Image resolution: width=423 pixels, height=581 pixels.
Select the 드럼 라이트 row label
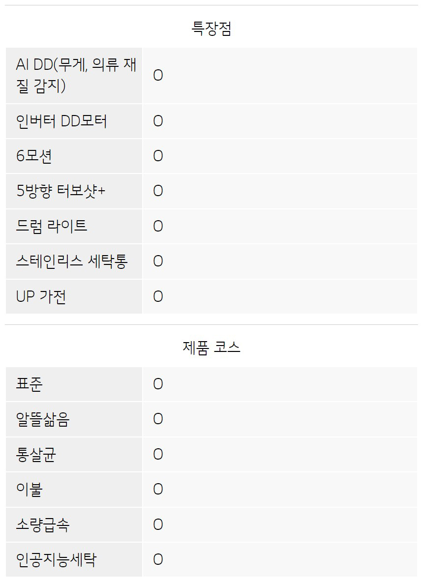[52, 226]
